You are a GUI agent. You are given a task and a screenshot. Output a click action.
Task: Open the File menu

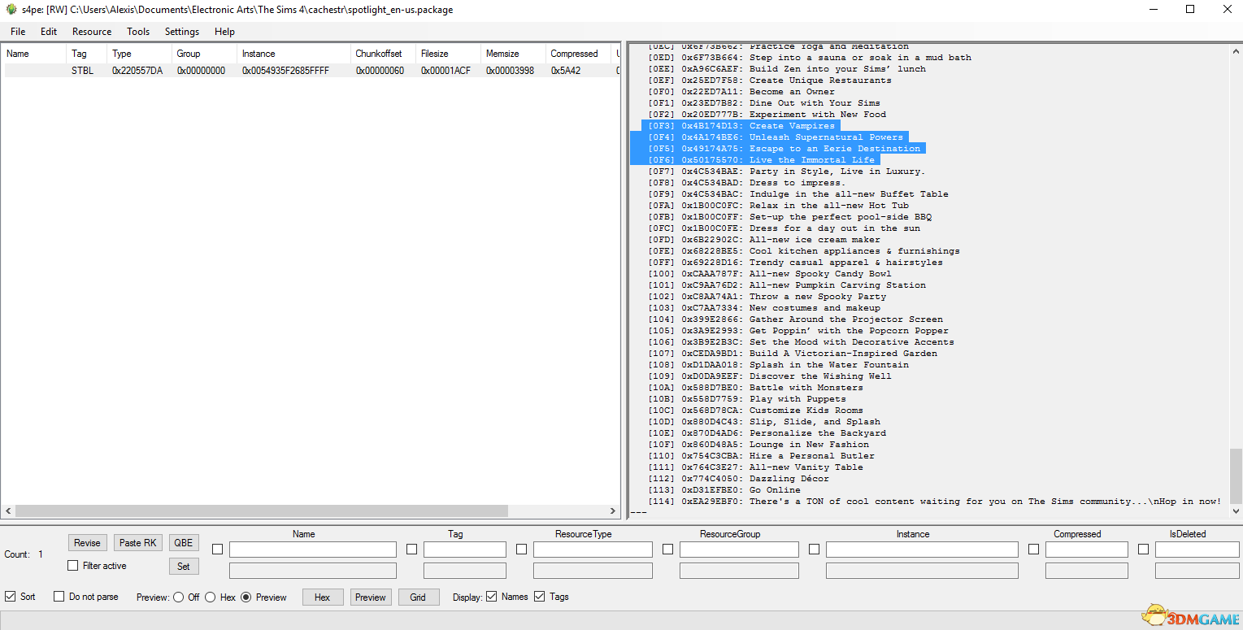pyautogui.click(x=18, y=32)
